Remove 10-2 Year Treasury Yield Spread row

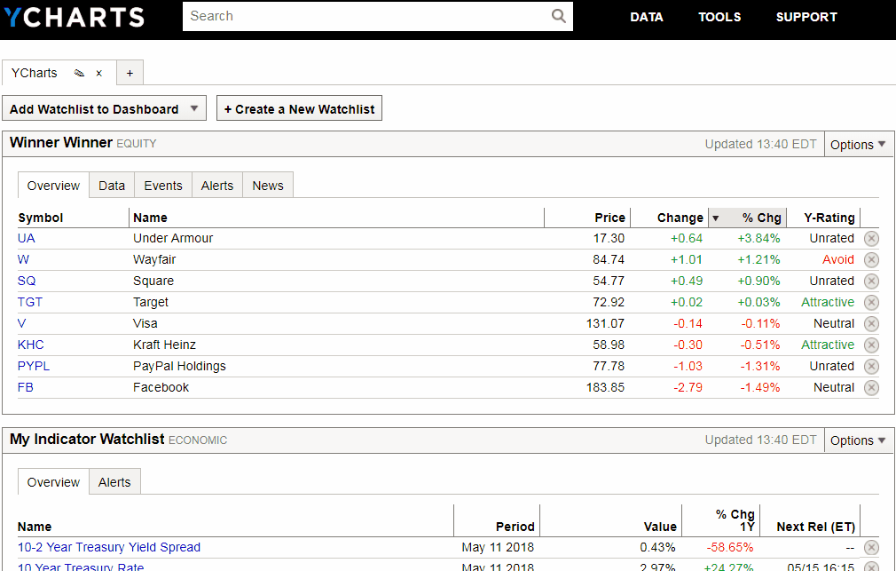(x=871, y=548)
